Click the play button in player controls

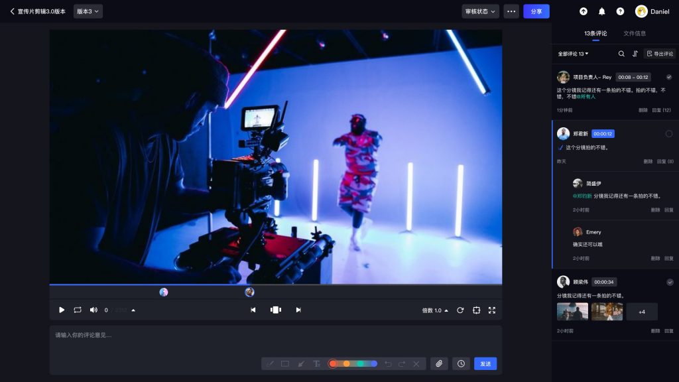point(62,310)
